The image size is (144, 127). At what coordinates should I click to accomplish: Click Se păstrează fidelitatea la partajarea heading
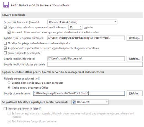point(35,102)
